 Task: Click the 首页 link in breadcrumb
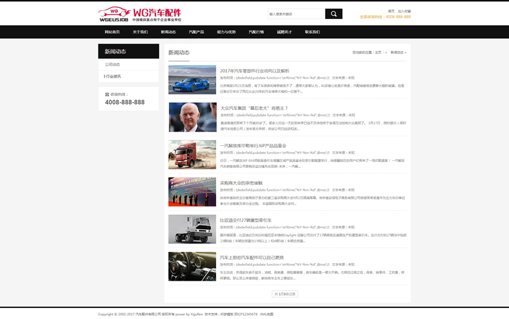(x=378, y=52)
